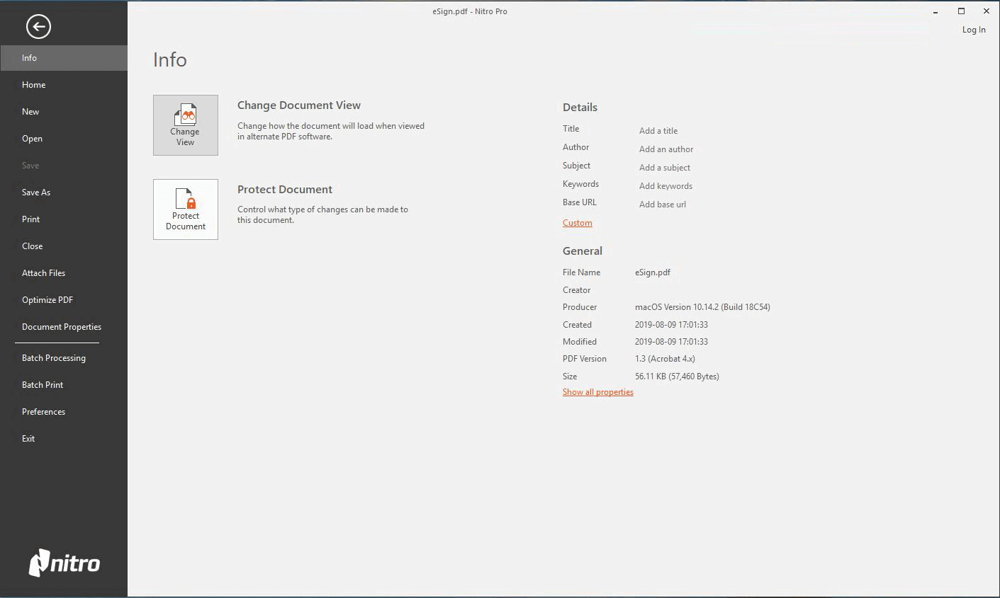The height and width of the screenshot is (598, 1000).
Task: Open Preferences from the sidebar
Action: (x=43, y=412)
